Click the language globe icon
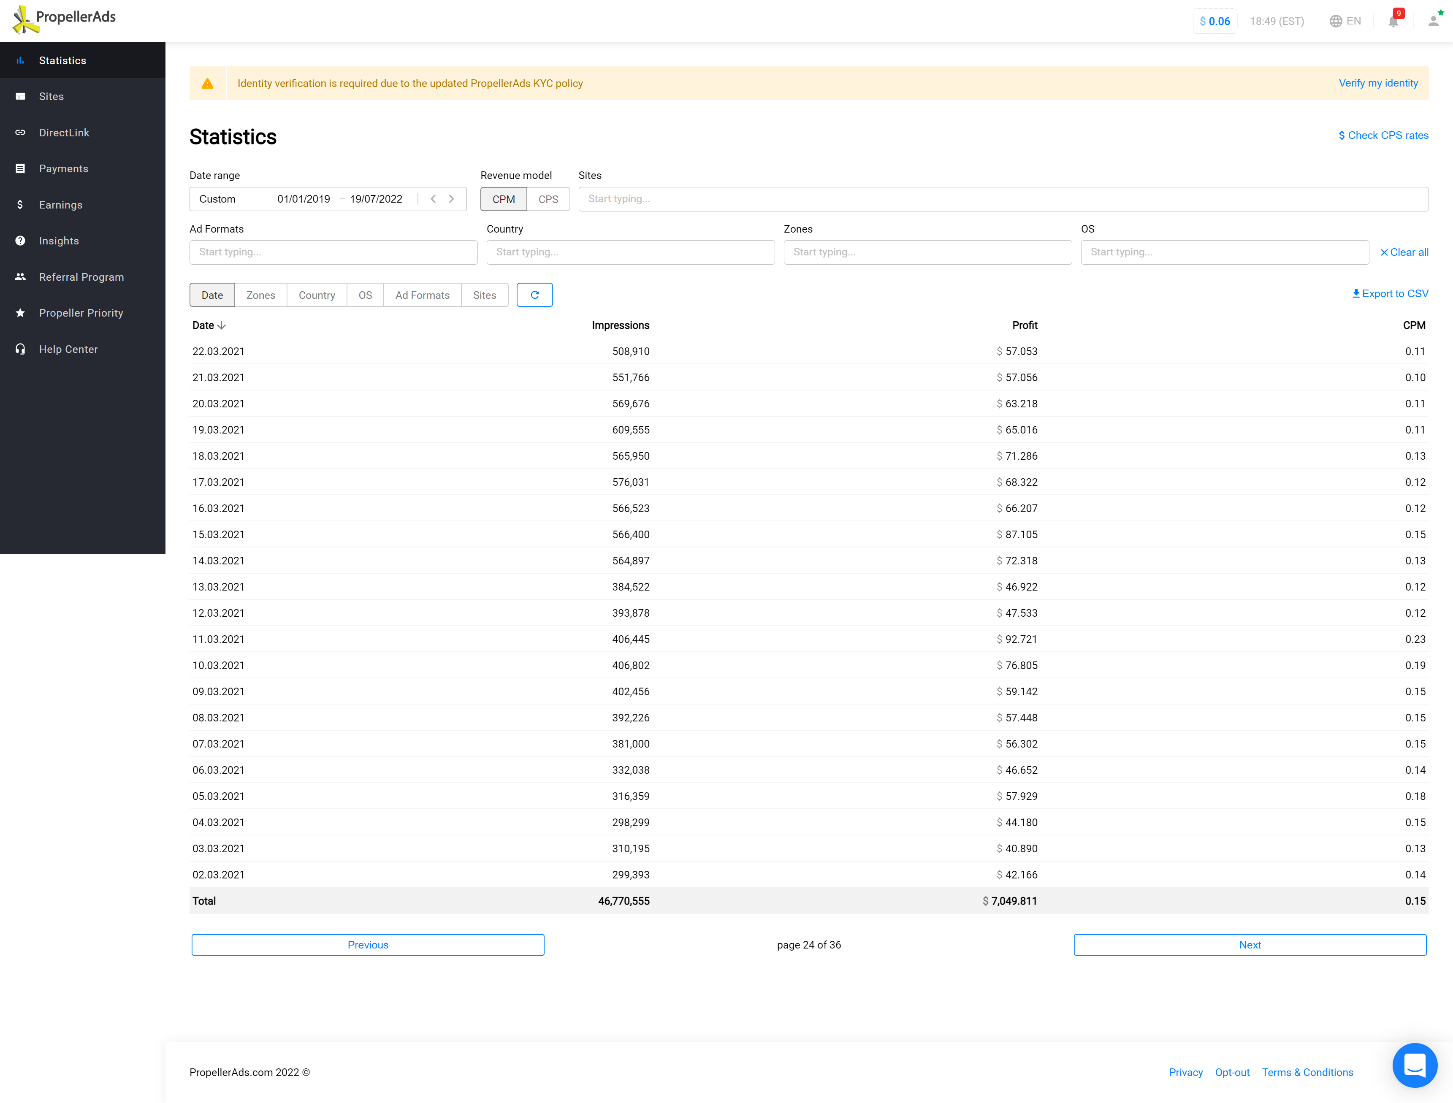 1335,21
